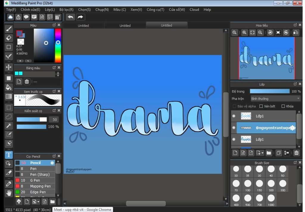The image size is (305, 212).
Task: Click fit-to-window icon in Navigator
Action: 252,33
